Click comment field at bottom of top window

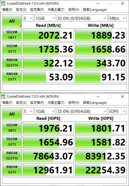64,87
